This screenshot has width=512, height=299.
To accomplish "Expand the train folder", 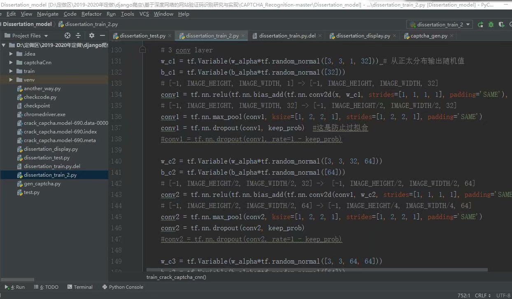I will (11, 71).
